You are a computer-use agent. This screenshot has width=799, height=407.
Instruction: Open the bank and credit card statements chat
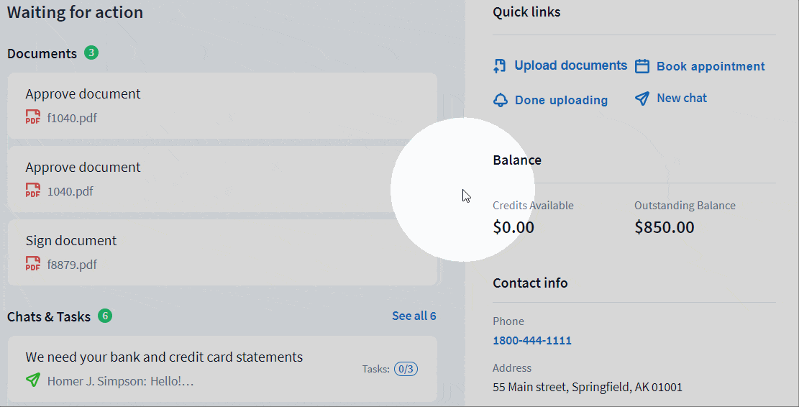click(x=164, y=357)
